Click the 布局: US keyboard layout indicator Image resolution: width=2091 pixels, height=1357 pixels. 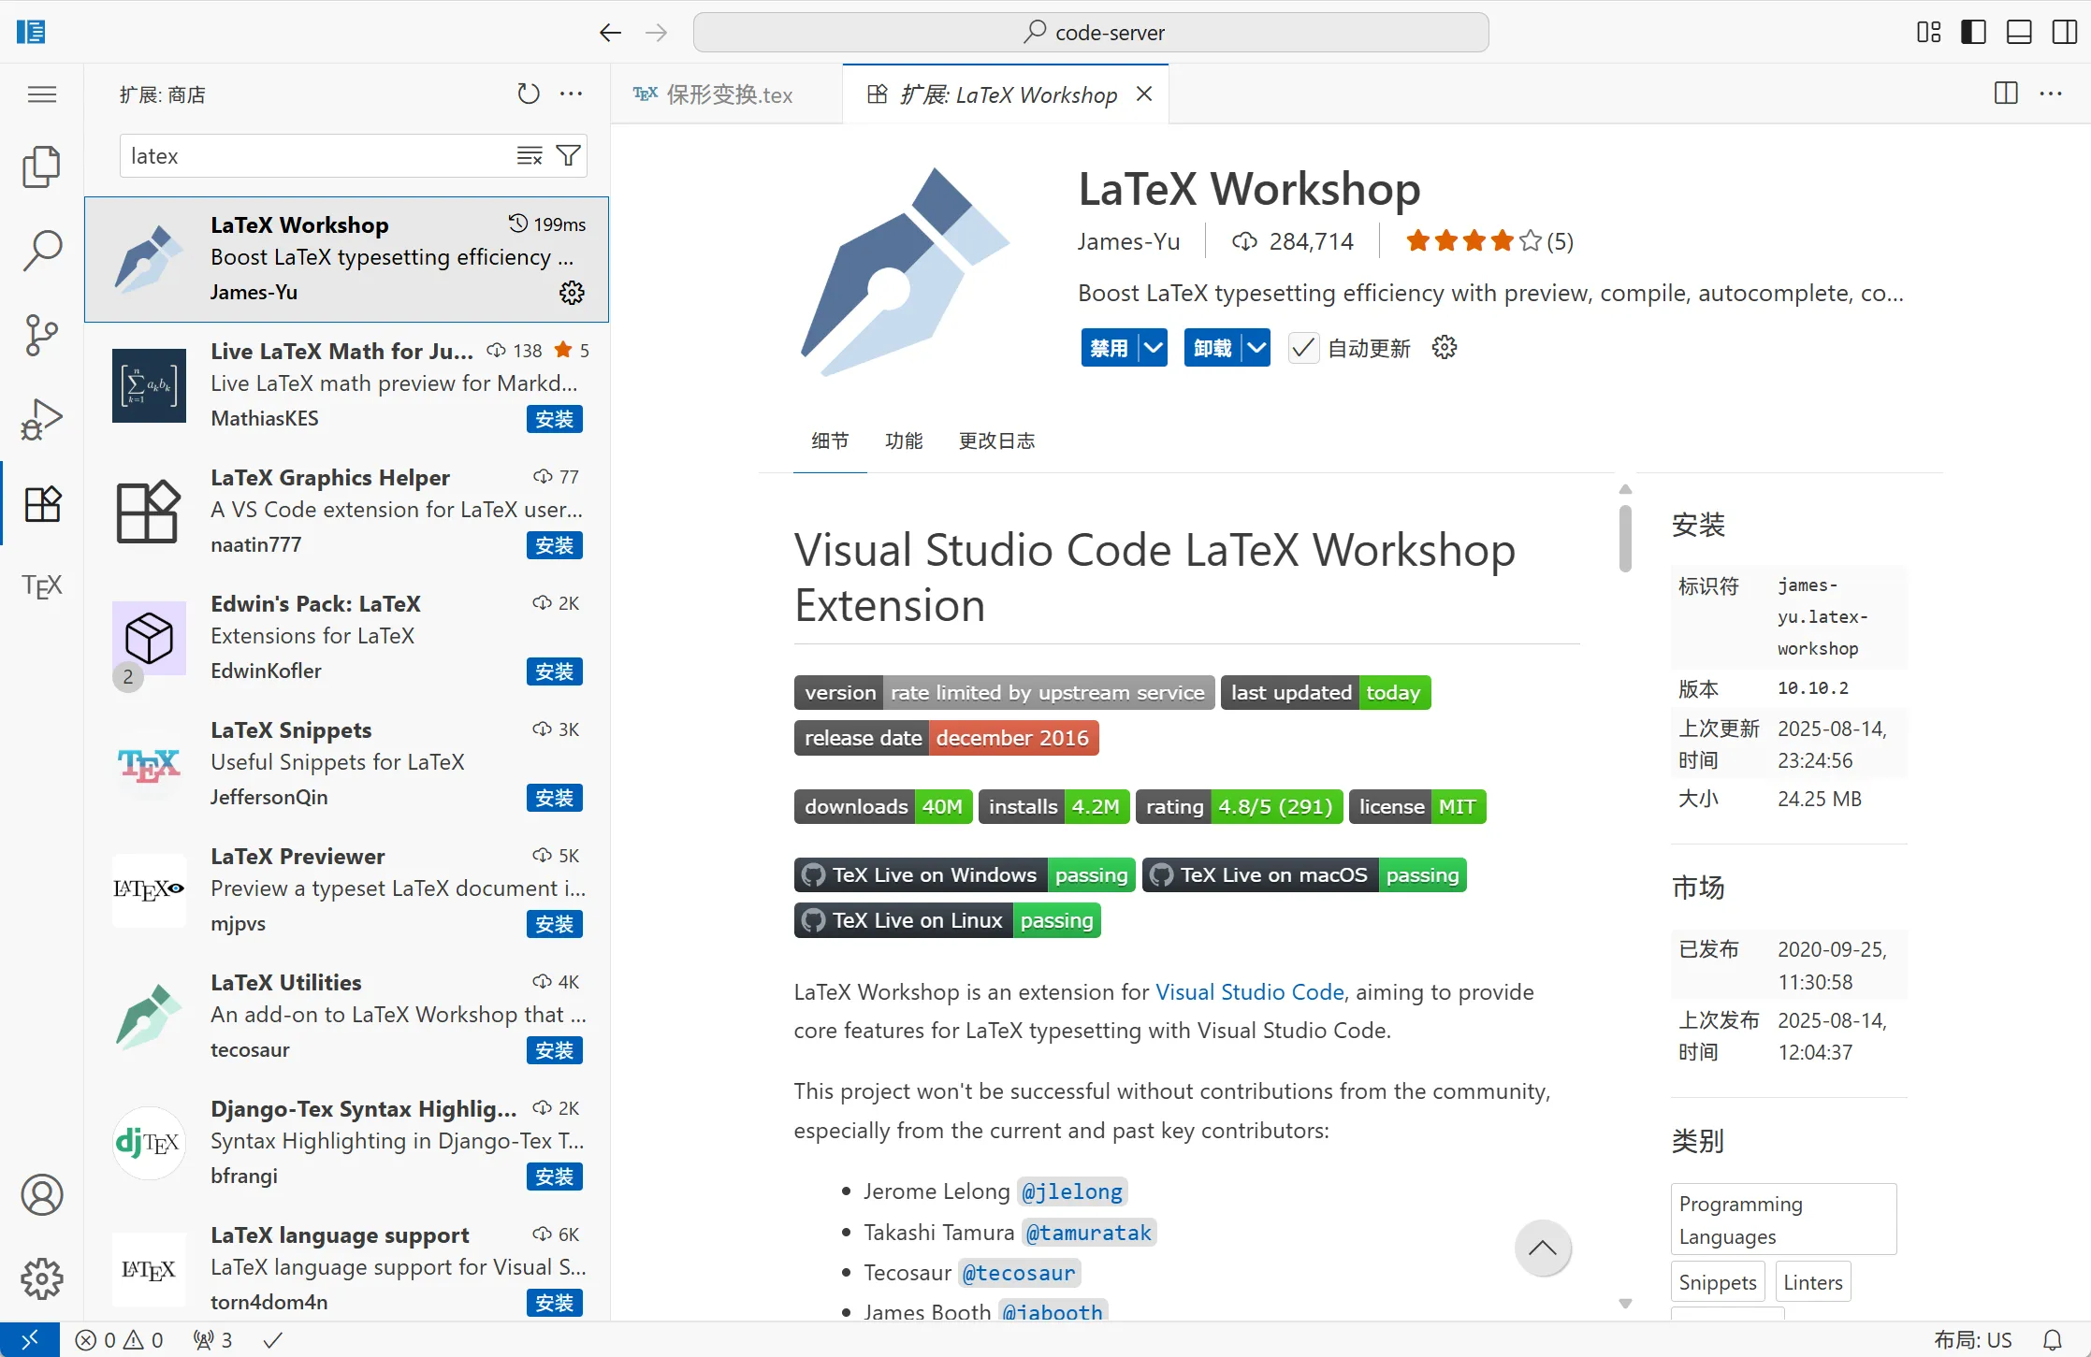pos(1972,1340)
